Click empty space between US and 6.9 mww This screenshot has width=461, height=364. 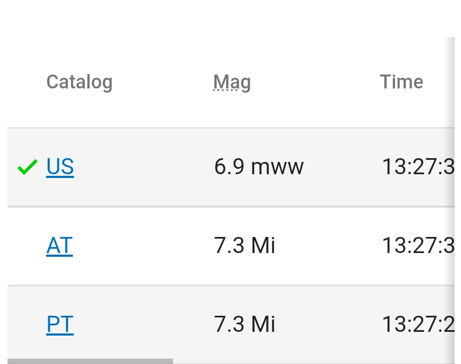point(144,167)
